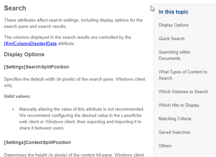Open Matching Criteria section link

pyautogui.click(x=175, y=119)
